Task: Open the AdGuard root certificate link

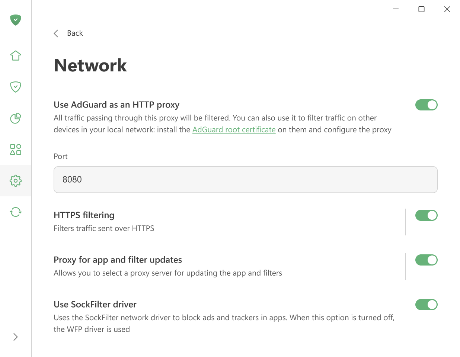Action: [234, 129]
